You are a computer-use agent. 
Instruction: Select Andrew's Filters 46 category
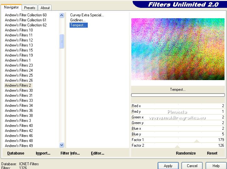pos(19,136)
